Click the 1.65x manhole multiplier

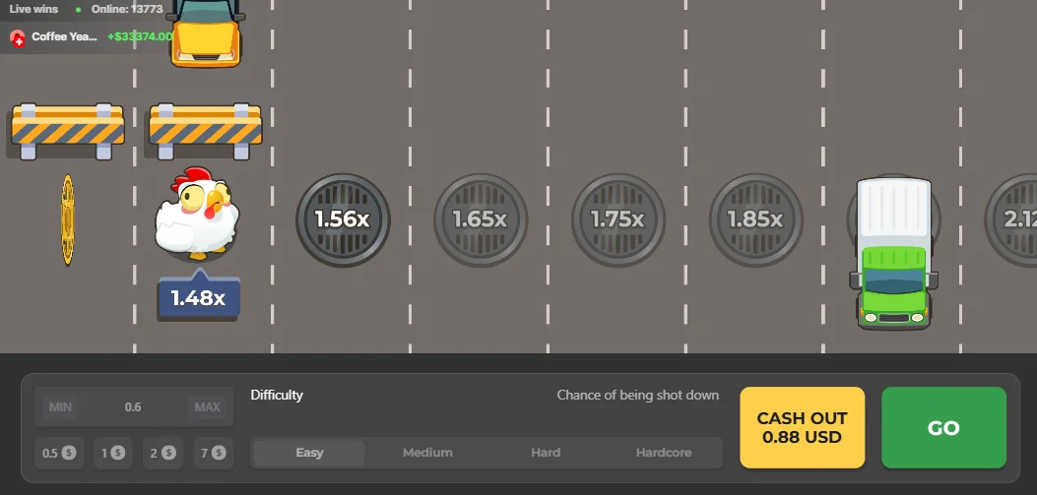[481, 219]
